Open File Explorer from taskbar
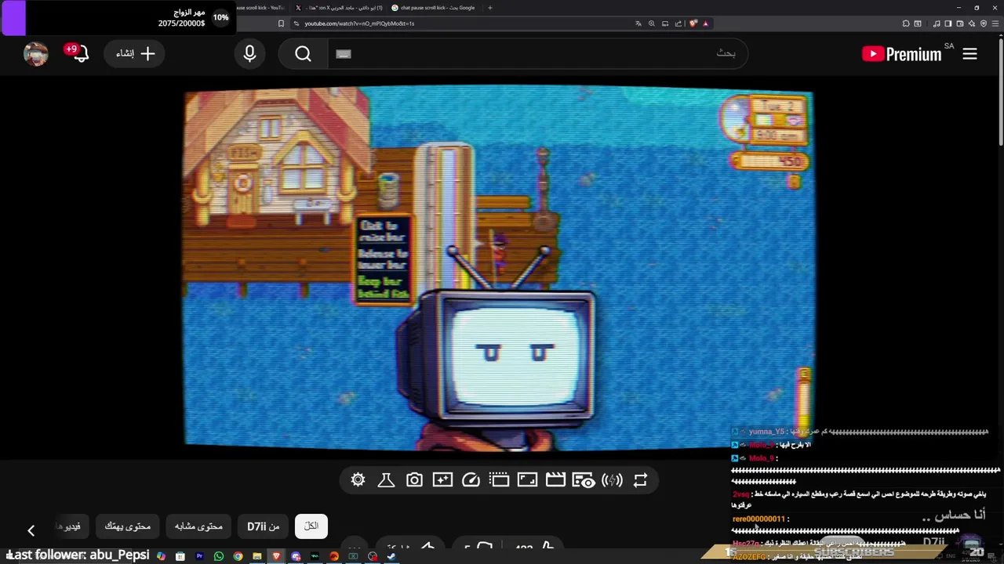Image resolution: width=1004 pixels, height=564 pixels. point(256,556)
